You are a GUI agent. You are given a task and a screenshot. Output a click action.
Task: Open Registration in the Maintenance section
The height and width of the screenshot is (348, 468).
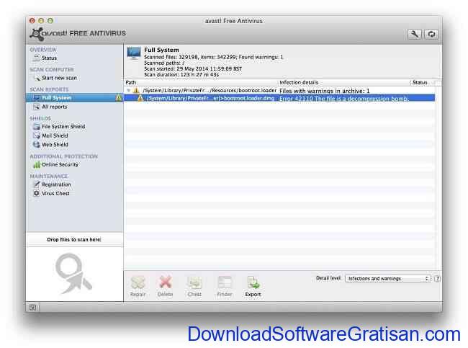coord(56,184)
